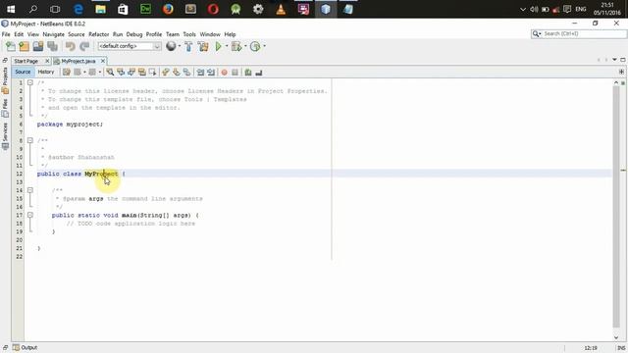This screenshot has height=353, width=628.
Task: Open the dropdown arrow next to globe icon
Action: click(x=179, y=46)
